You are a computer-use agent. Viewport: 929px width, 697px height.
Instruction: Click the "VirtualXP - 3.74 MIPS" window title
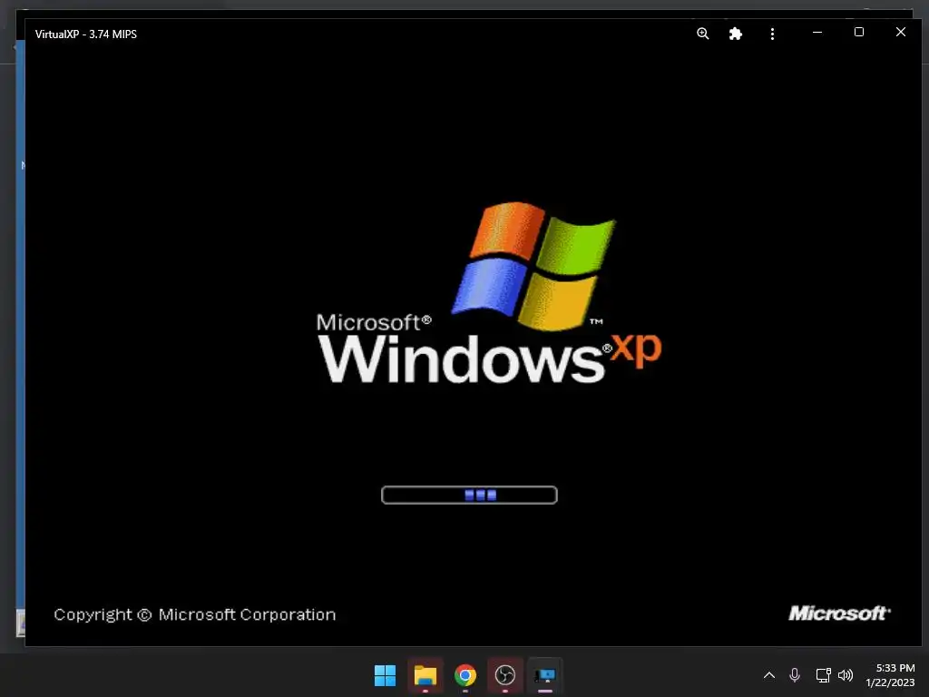tap(86, 34)
